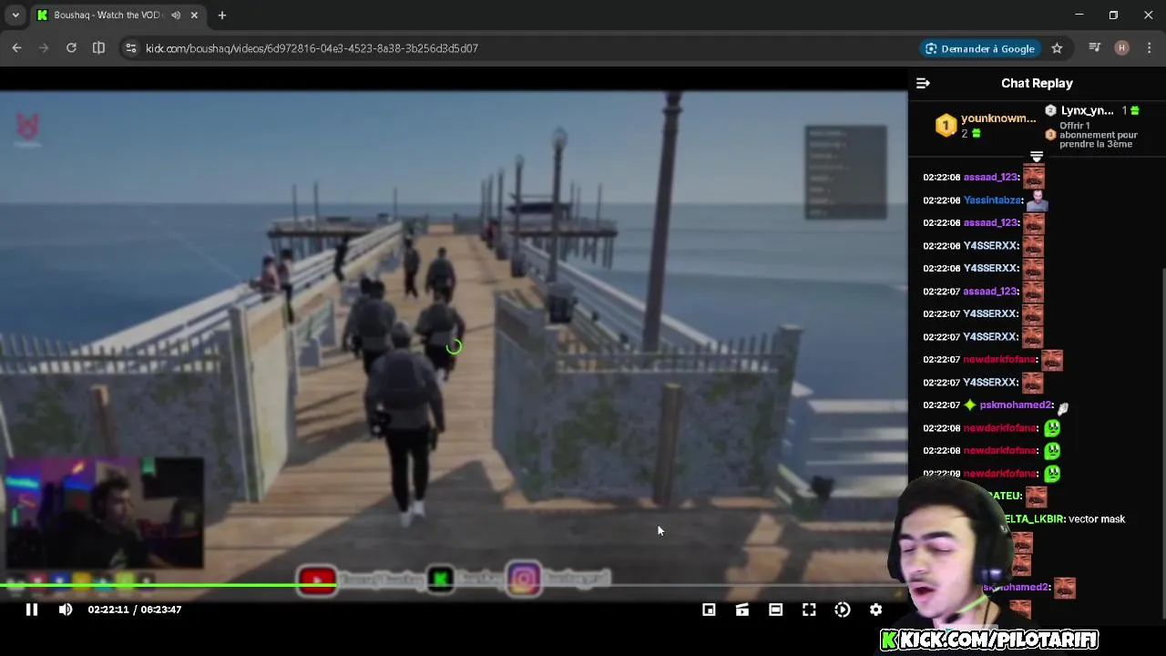1166x656 pixels.
Task: Click the 'Offrir 1 abonnement' prompt
Action: 1098,135
